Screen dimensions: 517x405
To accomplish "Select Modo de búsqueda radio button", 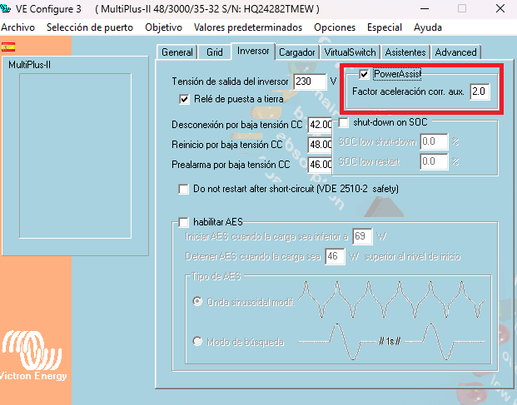I will [197, 341].
